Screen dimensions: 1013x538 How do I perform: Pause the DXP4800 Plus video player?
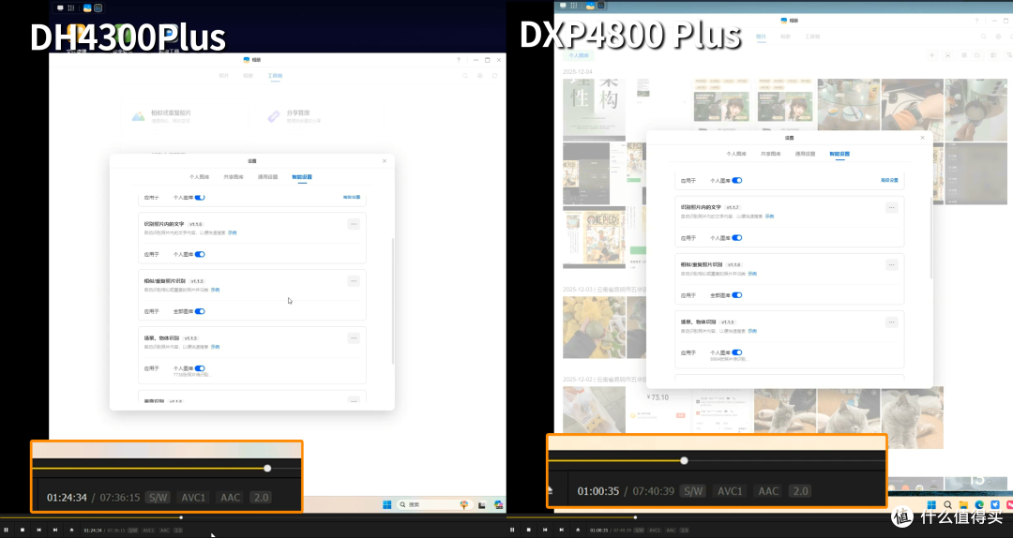point(512,530)
